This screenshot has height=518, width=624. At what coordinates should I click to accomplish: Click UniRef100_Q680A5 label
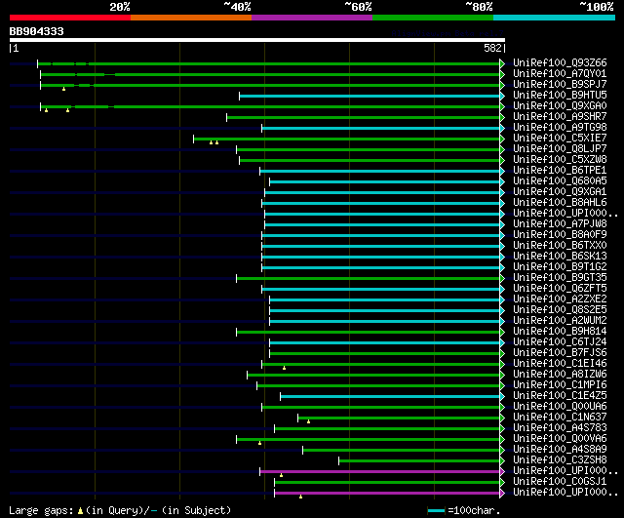click(560, 181)
